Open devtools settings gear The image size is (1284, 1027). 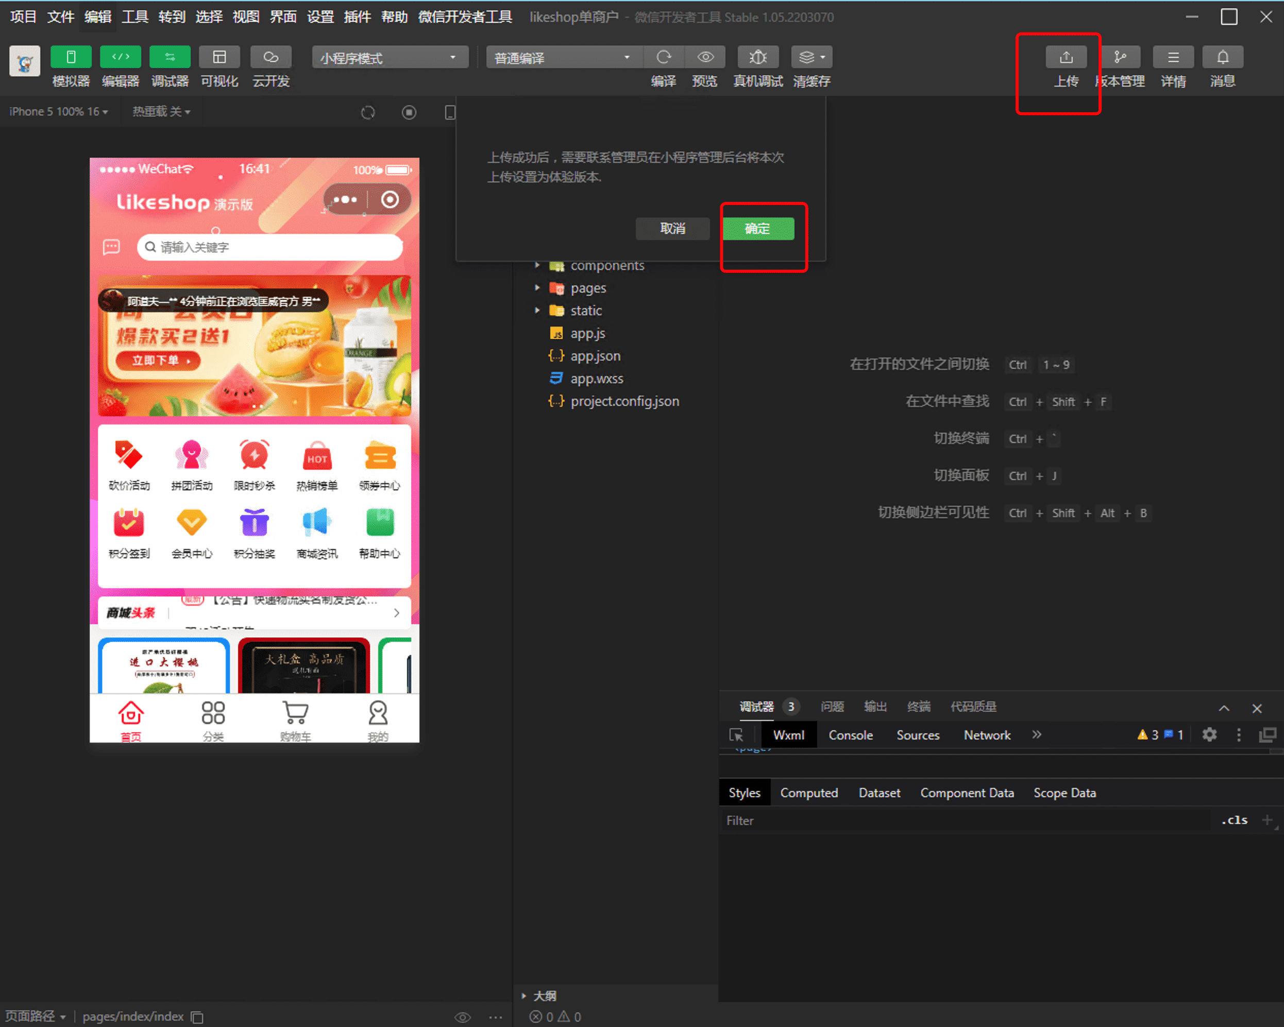click(x=1210, y=734)
